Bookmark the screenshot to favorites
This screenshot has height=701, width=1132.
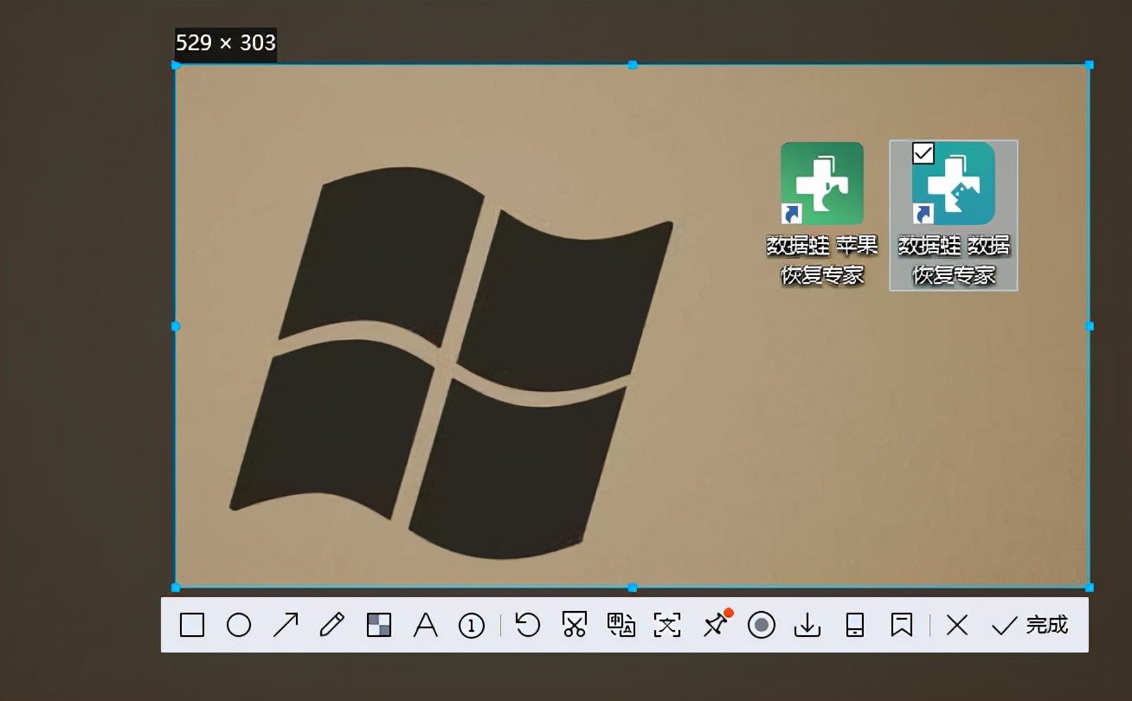(x=902, y=625)
